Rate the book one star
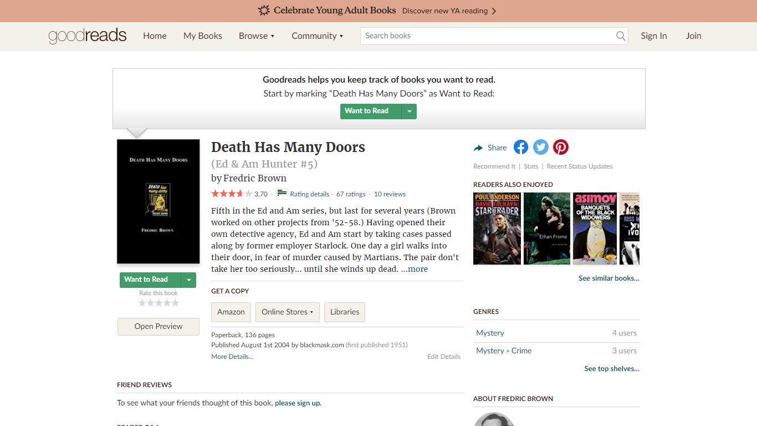The image size is (757, 426). click(142, 303)
